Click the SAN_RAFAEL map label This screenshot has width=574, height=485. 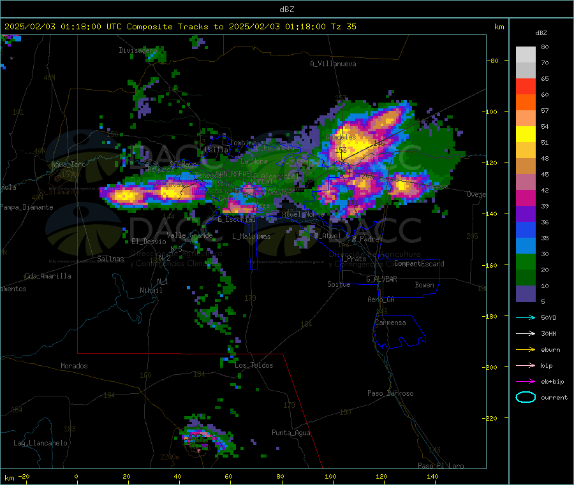tap(234, 174)
